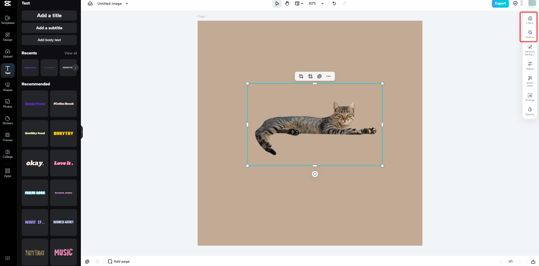
Task: Click the Arrange icon in right panel
Action: pos(530,97)
